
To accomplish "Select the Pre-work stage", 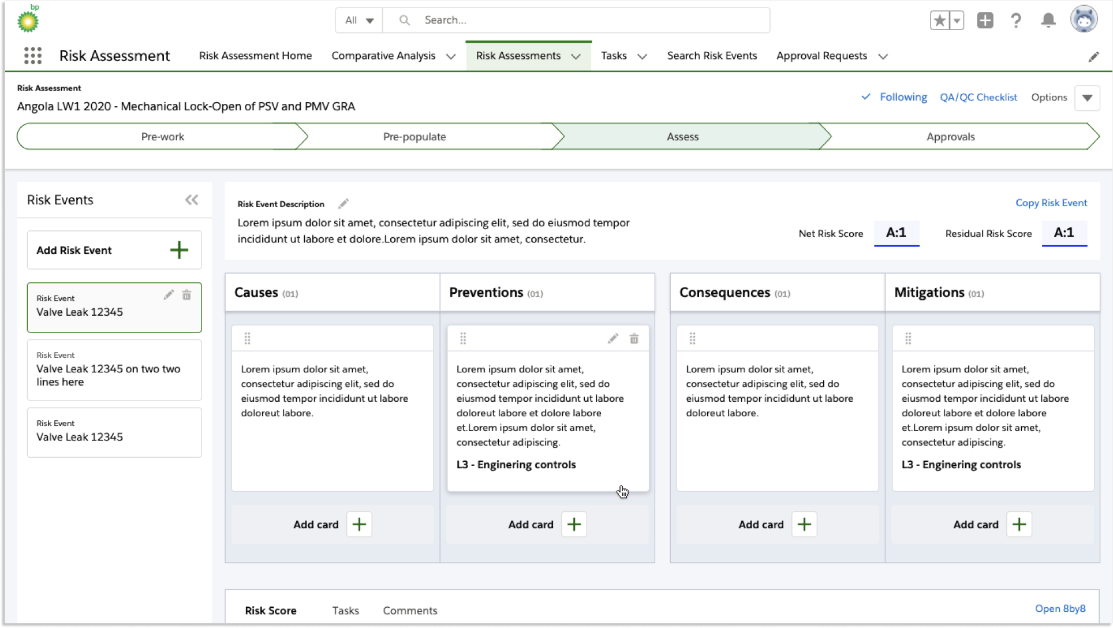I will [x=162, y=137].
